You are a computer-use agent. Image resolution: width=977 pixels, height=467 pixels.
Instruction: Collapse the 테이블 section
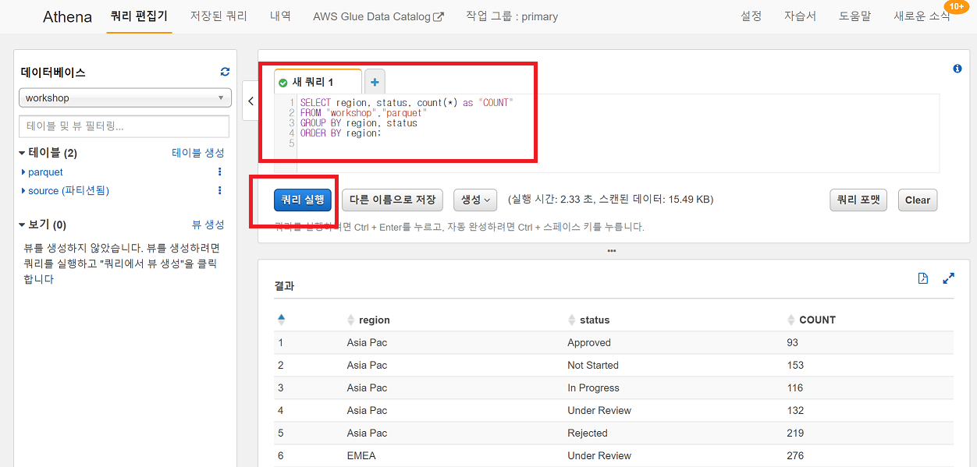pos(23,154)
